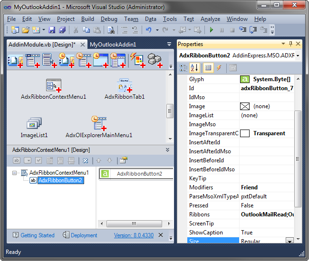
Task: Toggle Categorized view in Properties
Action: [x=183, y=68]
